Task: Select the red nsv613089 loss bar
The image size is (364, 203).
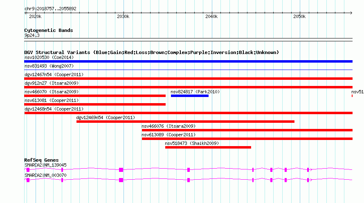Action: pyautogui.click(x=247, y=139)
